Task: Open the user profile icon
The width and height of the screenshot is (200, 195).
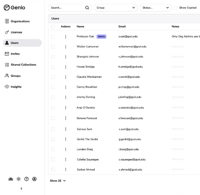Action: tap(34, 179)
